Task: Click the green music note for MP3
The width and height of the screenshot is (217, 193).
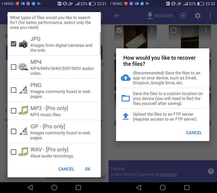Action: [x=23, y=110]
